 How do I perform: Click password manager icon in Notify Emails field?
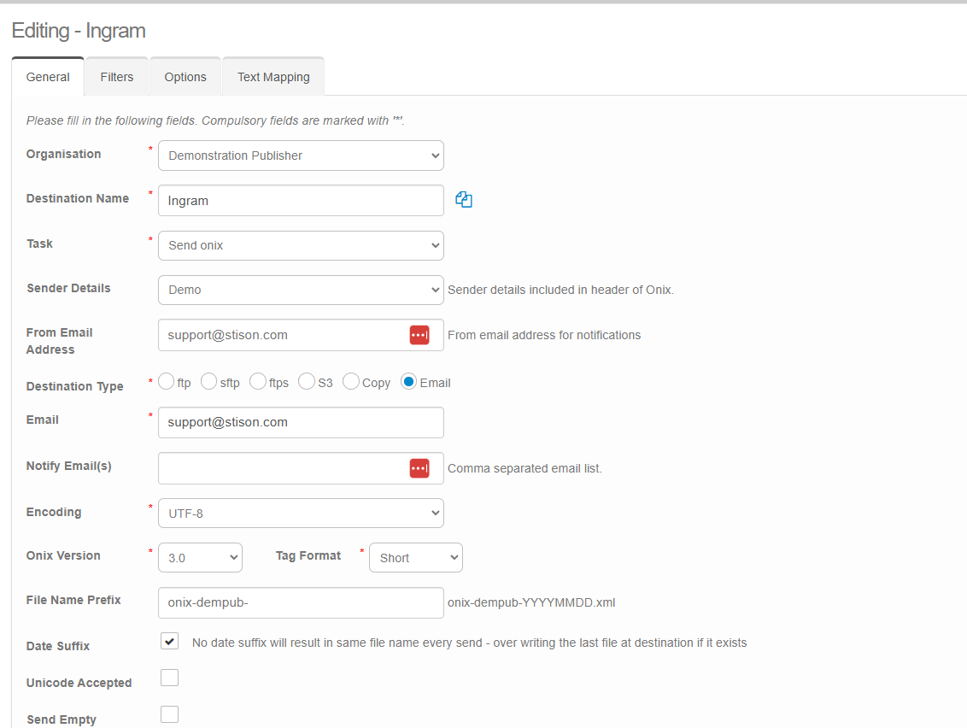tap(419, 468)
